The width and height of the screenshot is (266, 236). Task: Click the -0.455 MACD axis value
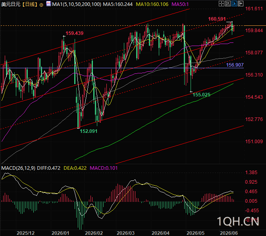click(252, 211)
